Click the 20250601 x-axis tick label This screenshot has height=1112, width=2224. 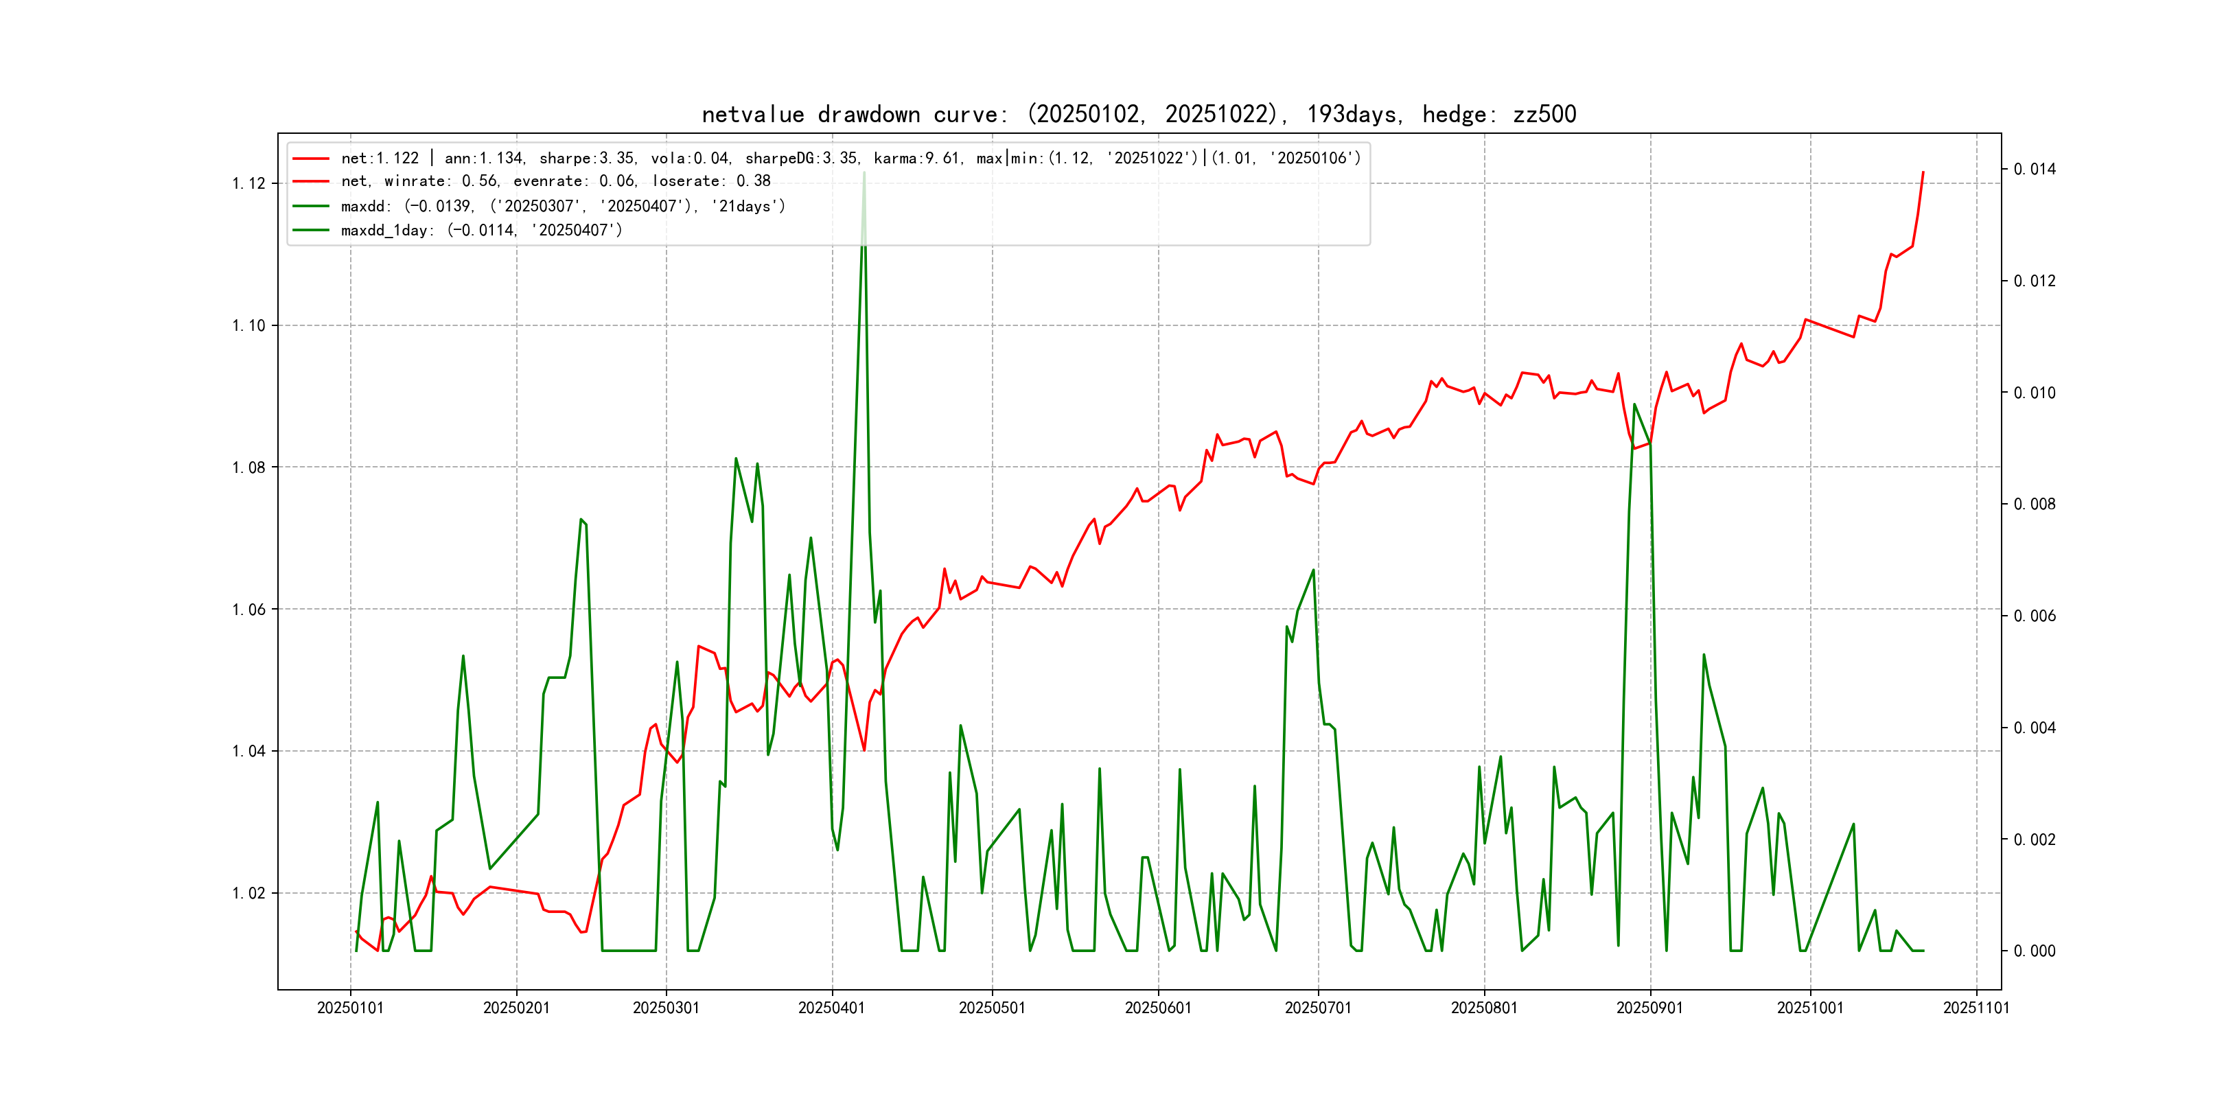pyautogui.click(x=1158, y=1008)
